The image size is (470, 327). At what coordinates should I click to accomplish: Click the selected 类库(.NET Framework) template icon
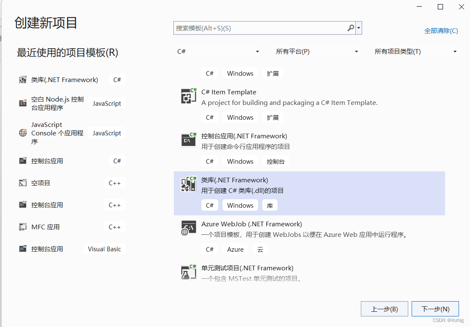(189, 184)
